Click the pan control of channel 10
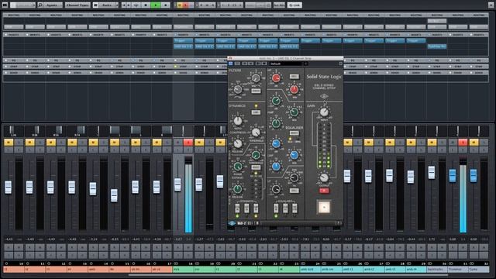The height and width of the screenshot is (279, 496). [13, 130]
